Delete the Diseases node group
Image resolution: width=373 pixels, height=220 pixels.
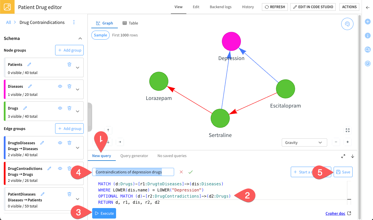[69, 86]
